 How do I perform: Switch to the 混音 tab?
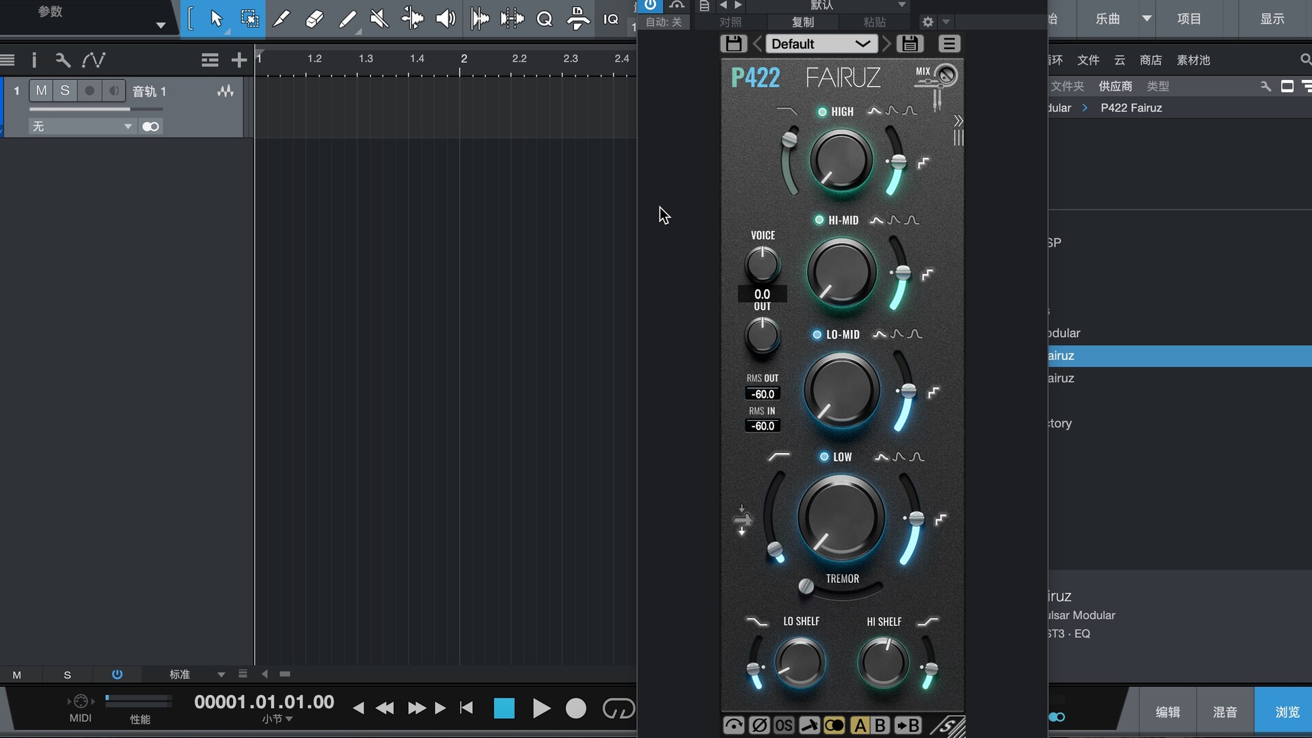(1225, 712)
